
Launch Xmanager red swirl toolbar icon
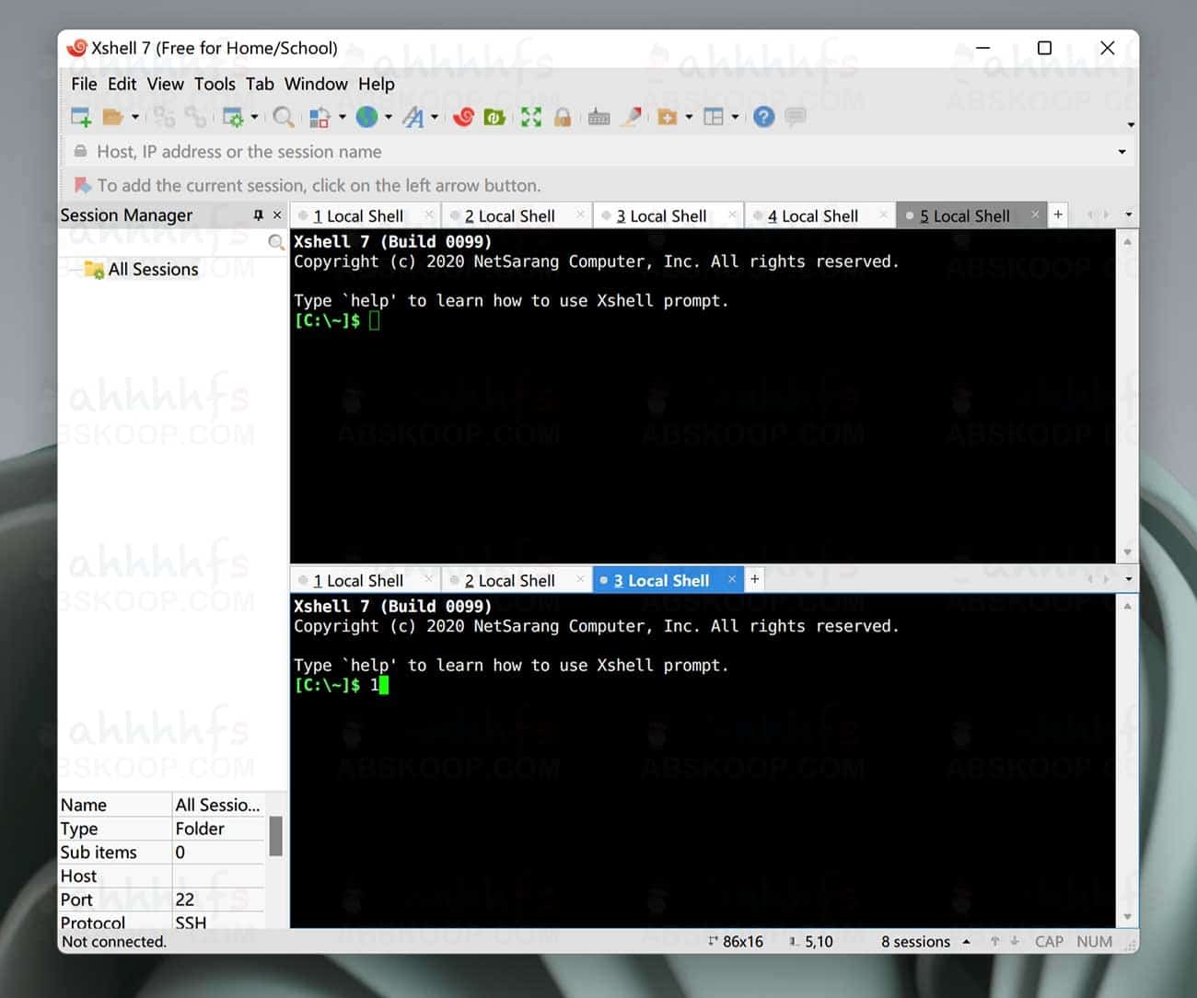pos(463,117)
